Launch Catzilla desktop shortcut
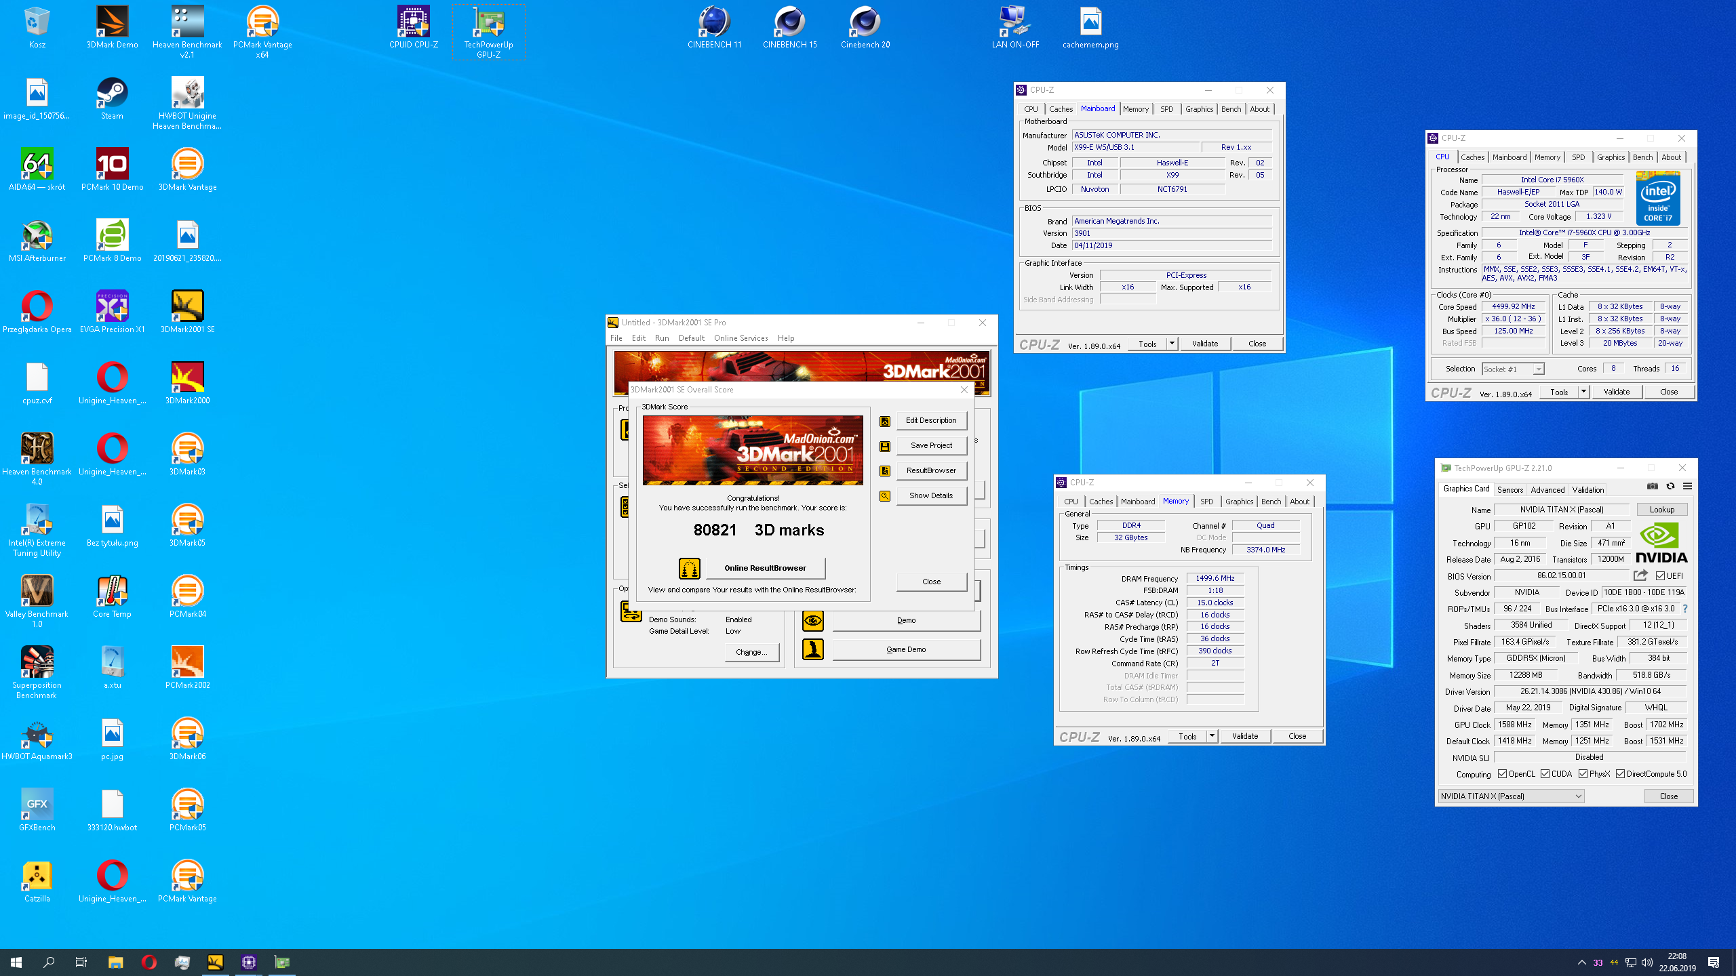Image resolution: width=1736 pixels, height=976 pixels. click(x=37, y=882)
